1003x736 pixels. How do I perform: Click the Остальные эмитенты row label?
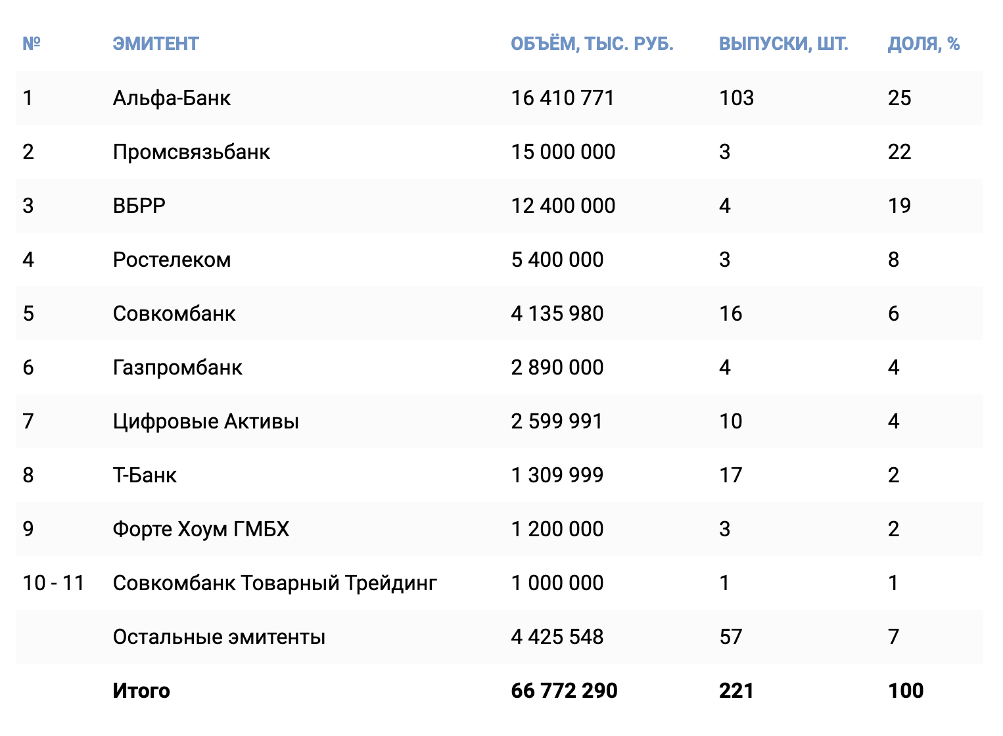(219, 637)
